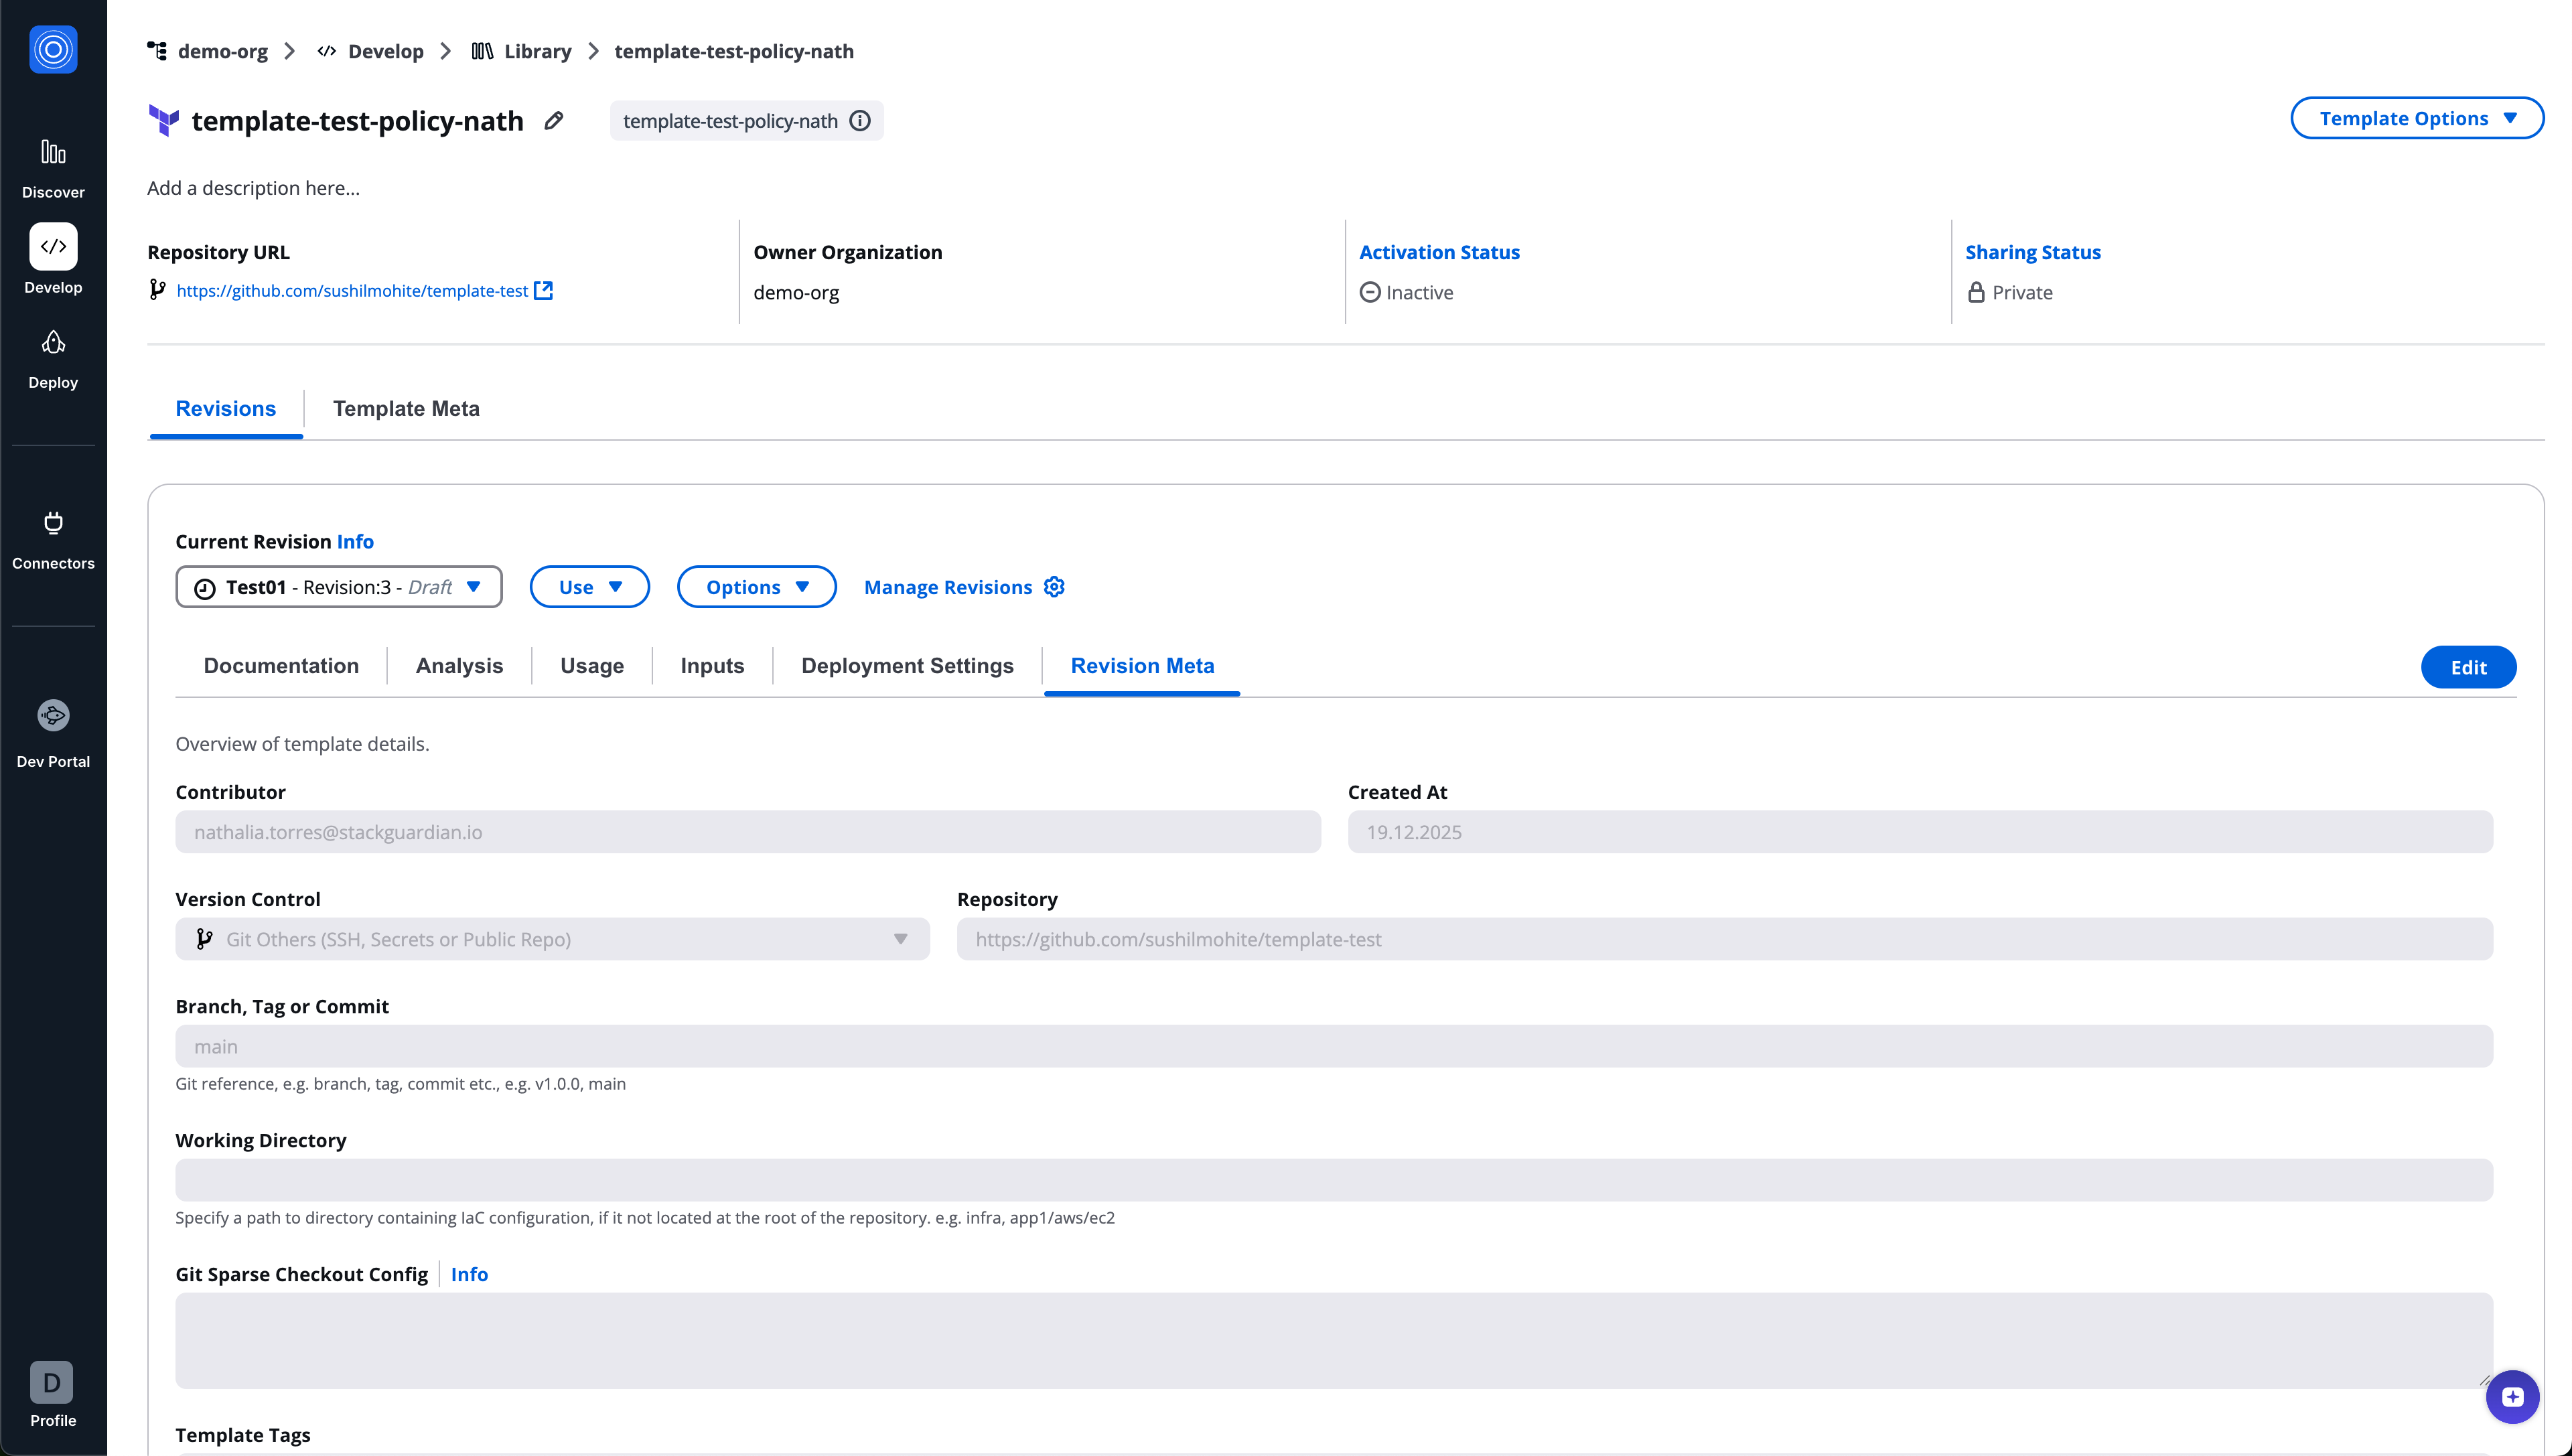The image size is (2572, 1456).
Task: Open the Dev Portal icon
Action: click(x=53, y=716)
